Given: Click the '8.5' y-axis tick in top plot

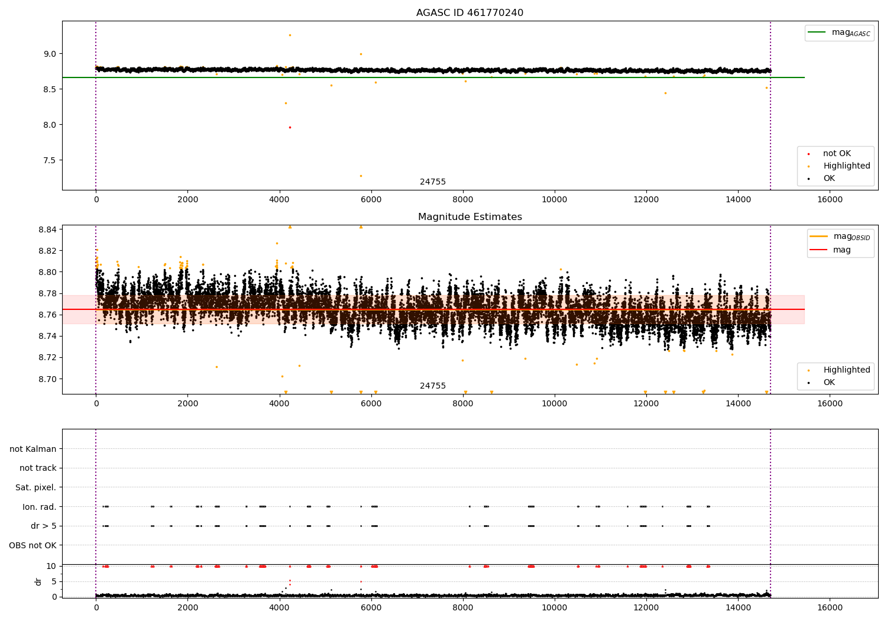Looking at the screenshot, I should pyautogui.click(x=50, y=89).
